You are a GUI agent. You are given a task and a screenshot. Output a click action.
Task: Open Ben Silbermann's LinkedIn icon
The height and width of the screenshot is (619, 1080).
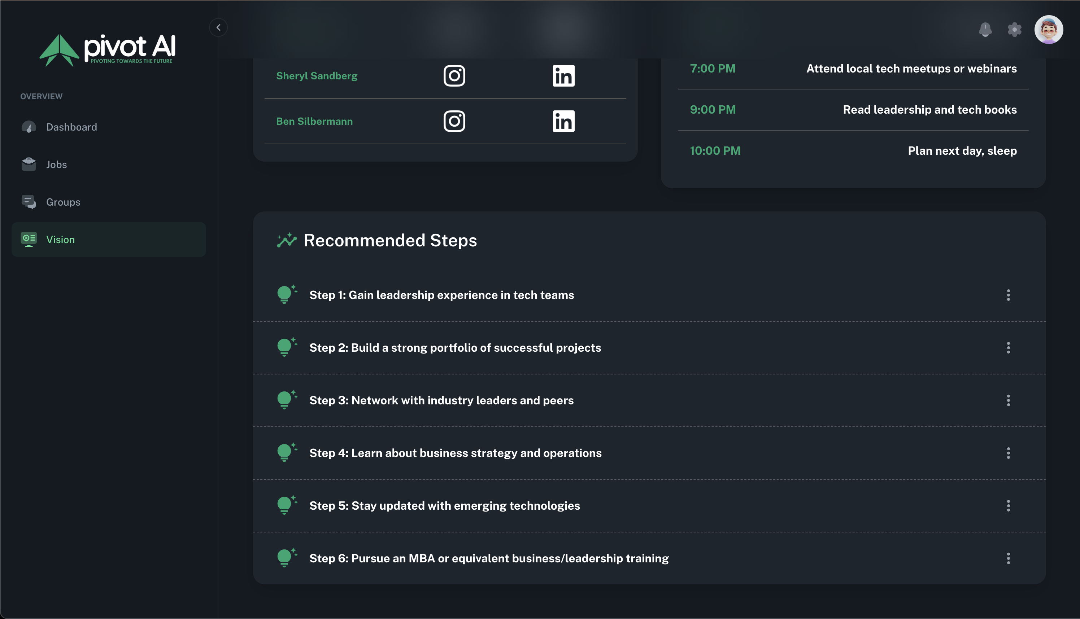tap(563, 121)
